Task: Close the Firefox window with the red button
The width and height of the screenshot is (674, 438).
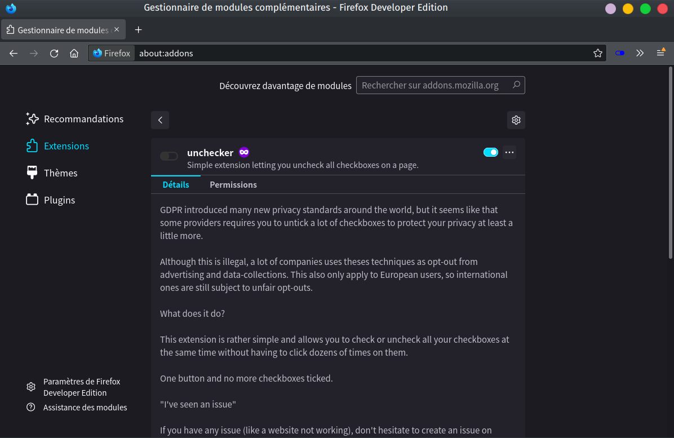Action: [x=662, y=8]
